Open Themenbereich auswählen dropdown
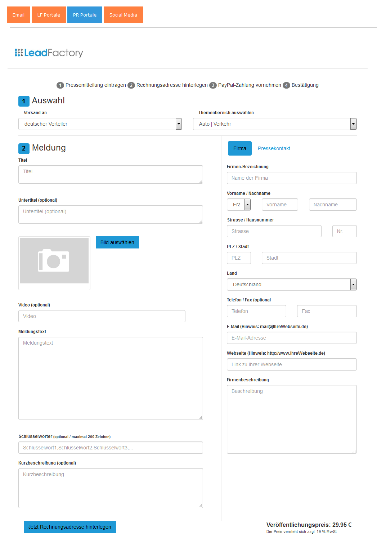 pos(275,124)
